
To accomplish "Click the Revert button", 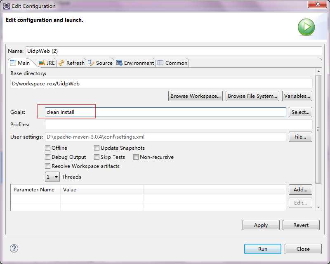I will pos(301,225).
